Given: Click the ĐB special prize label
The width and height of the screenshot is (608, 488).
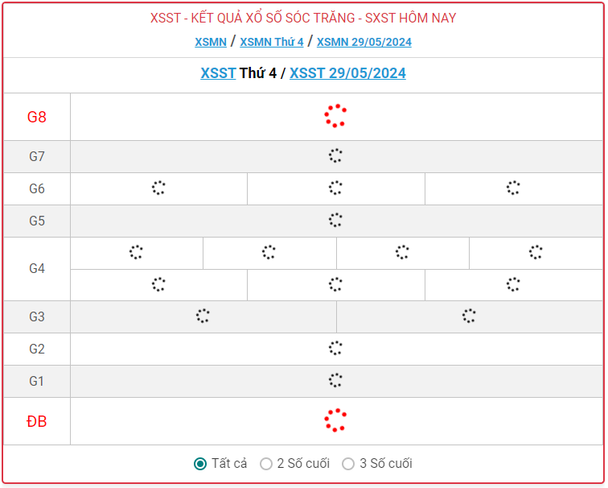Looking at the screenshot, I should tap(37, 421).
